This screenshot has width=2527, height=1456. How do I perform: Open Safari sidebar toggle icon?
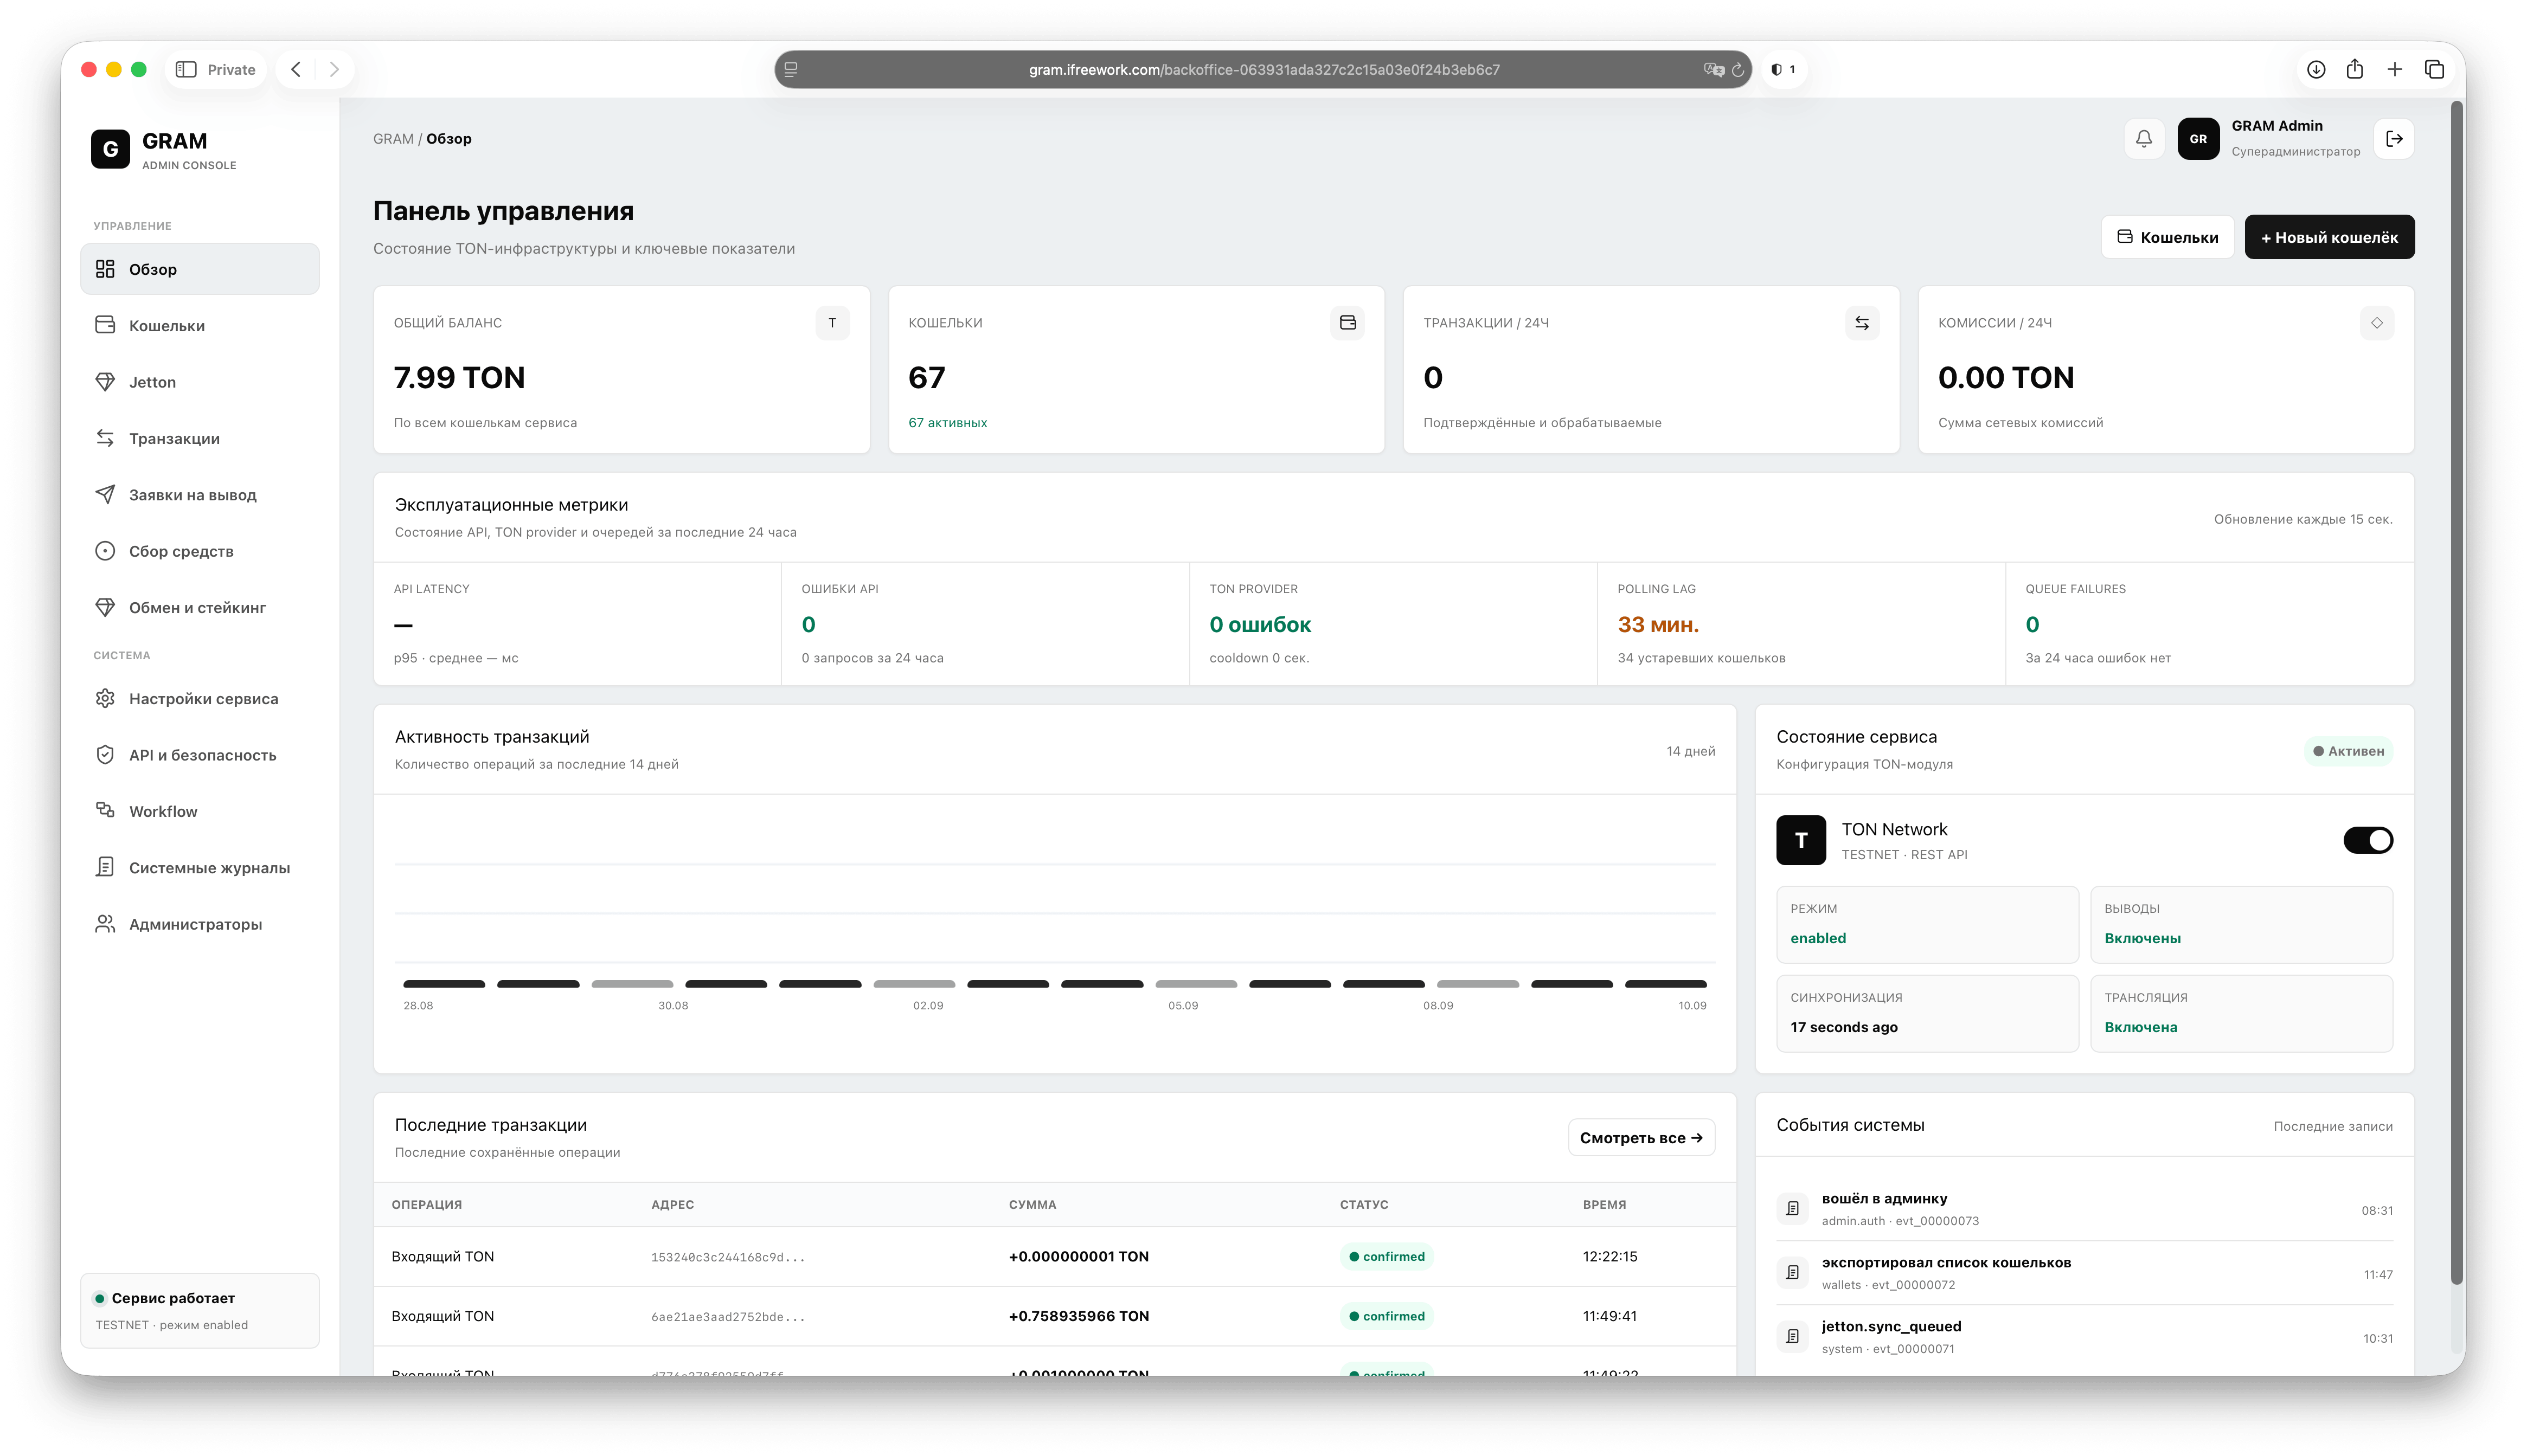tap(185, 69)
